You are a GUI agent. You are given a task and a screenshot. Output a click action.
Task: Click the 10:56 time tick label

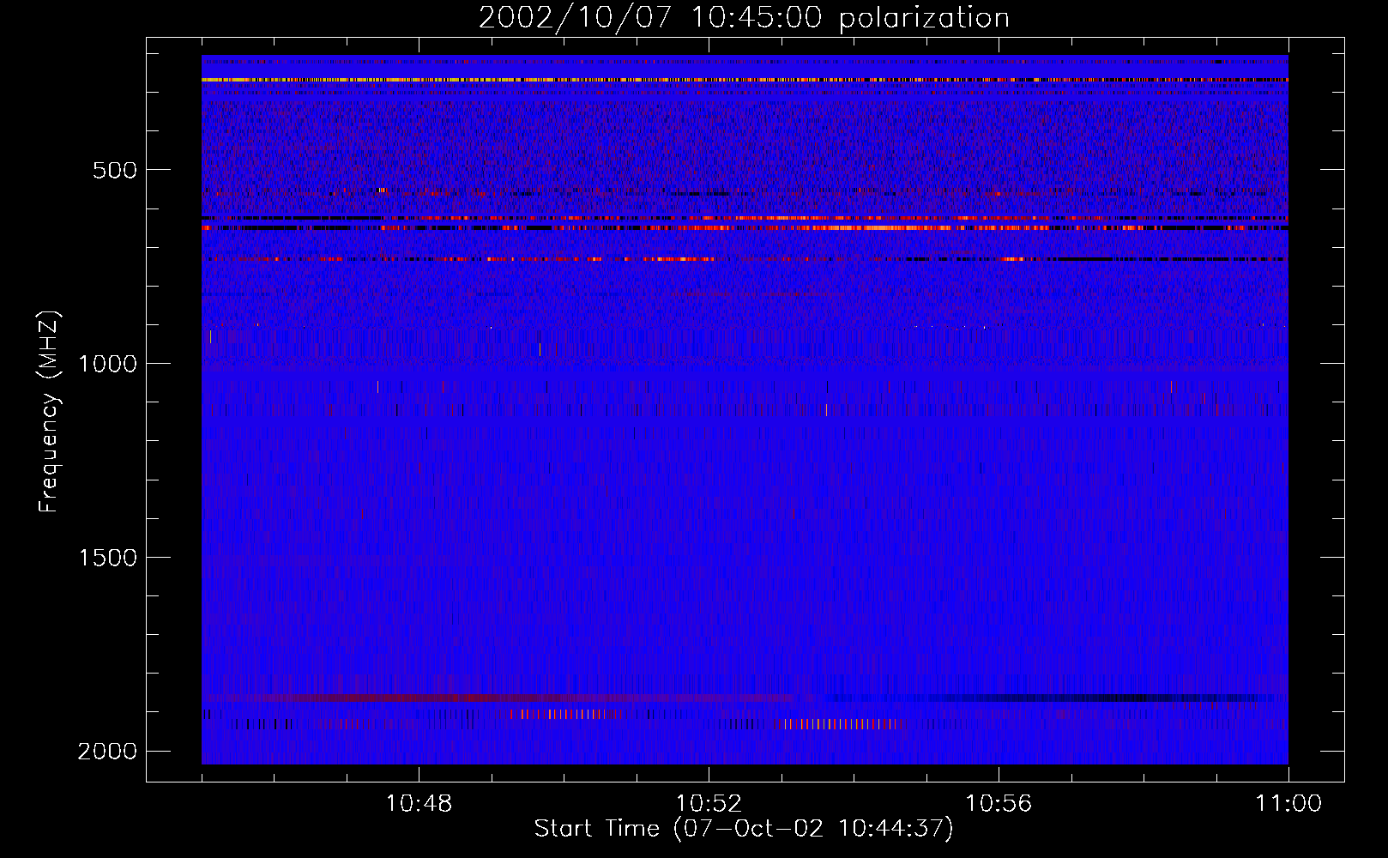point(999,804)
